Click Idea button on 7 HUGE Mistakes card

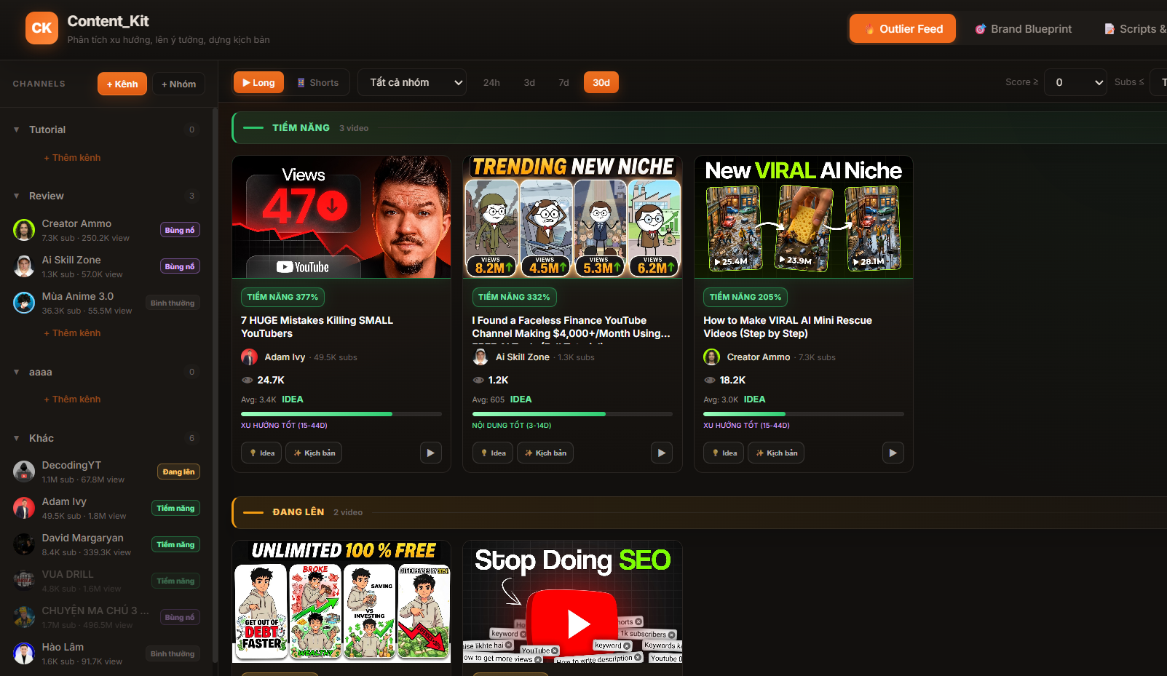tap(261, 453)
